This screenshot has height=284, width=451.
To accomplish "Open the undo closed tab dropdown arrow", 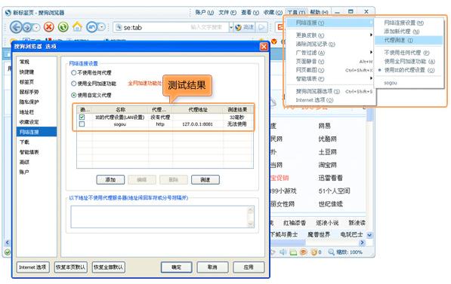I will point(101,27).
